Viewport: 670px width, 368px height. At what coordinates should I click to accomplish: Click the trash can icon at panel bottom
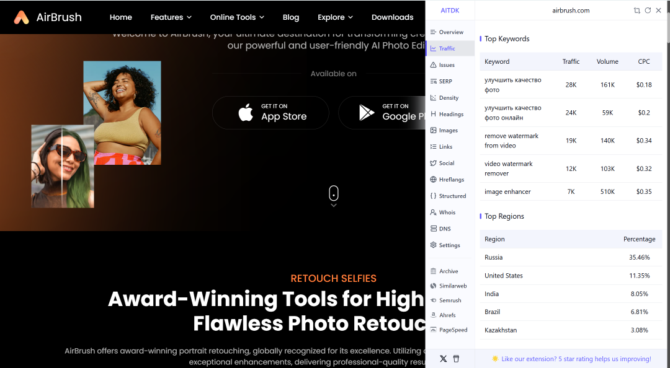456,359
